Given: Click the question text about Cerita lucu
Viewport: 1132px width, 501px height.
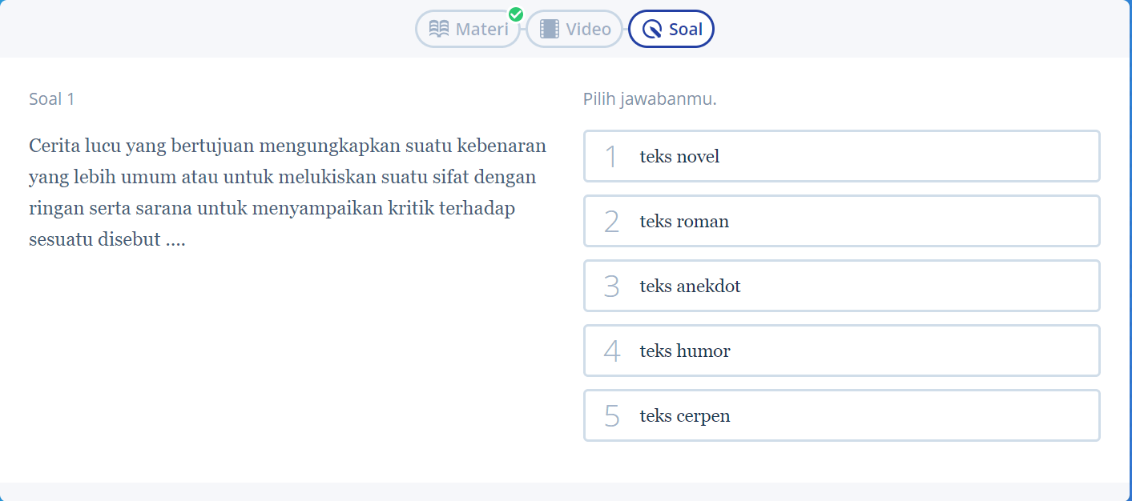Looking at the screenshot, I should coord(288,193).
